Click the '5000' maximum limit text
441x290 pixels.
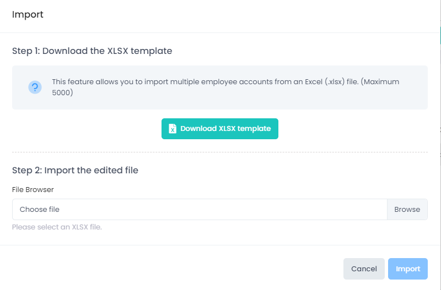[62, 92]
